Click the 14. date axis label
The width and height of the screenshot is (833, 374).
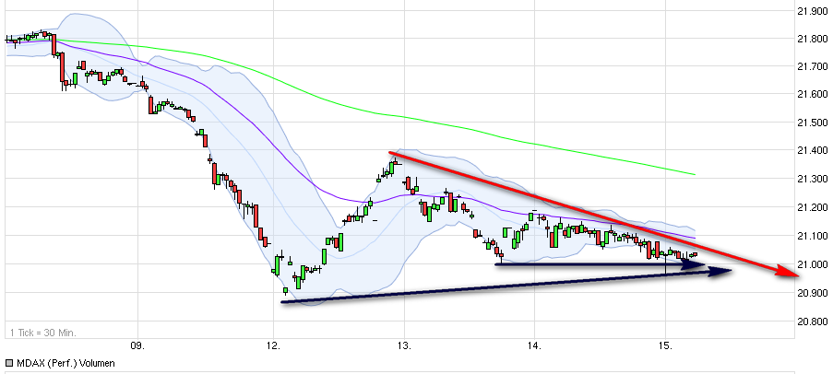click(x=534, y=345)
